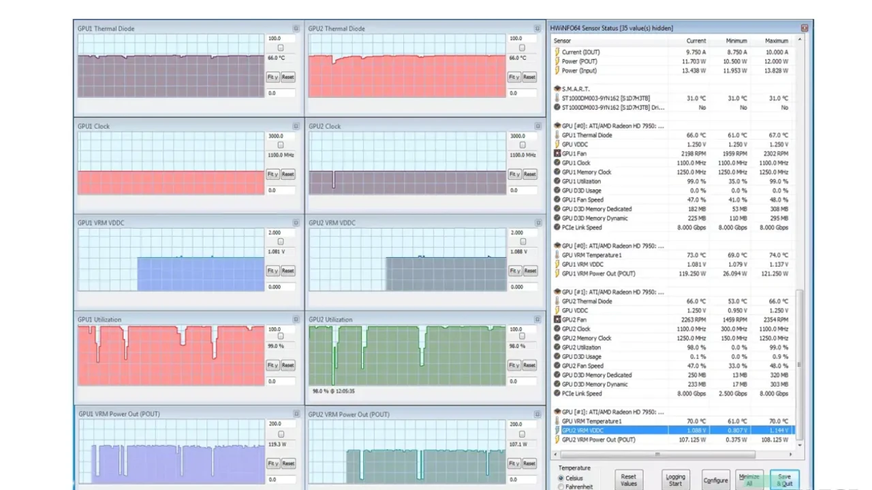Viewport: 872px width, 490px height.
Task: Click the horizontal scrollbar thumb under sensor list
Action: (x=658, y=454)
